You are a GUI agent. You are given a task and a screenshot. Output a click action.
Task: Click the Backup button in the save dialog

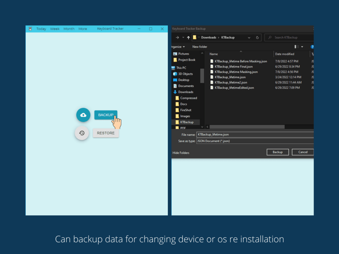coord(278,152)
